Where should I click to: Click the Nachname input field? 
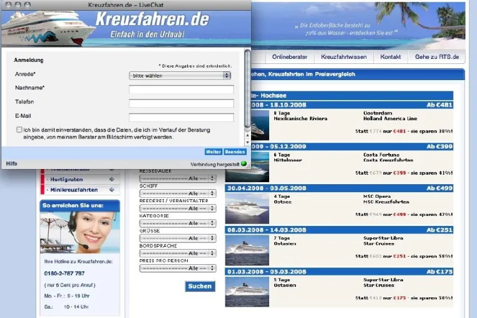pos(182,89)
